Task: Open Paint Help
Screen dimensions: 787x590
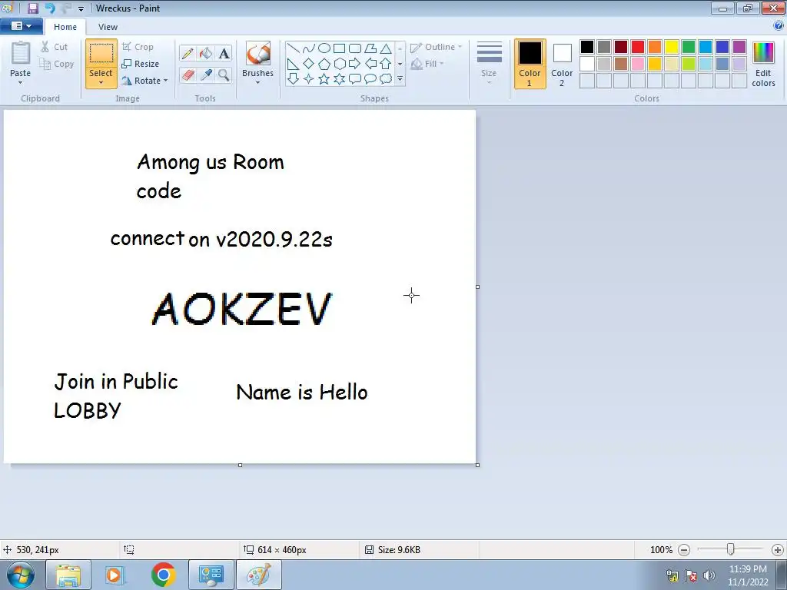Action: 779,25
